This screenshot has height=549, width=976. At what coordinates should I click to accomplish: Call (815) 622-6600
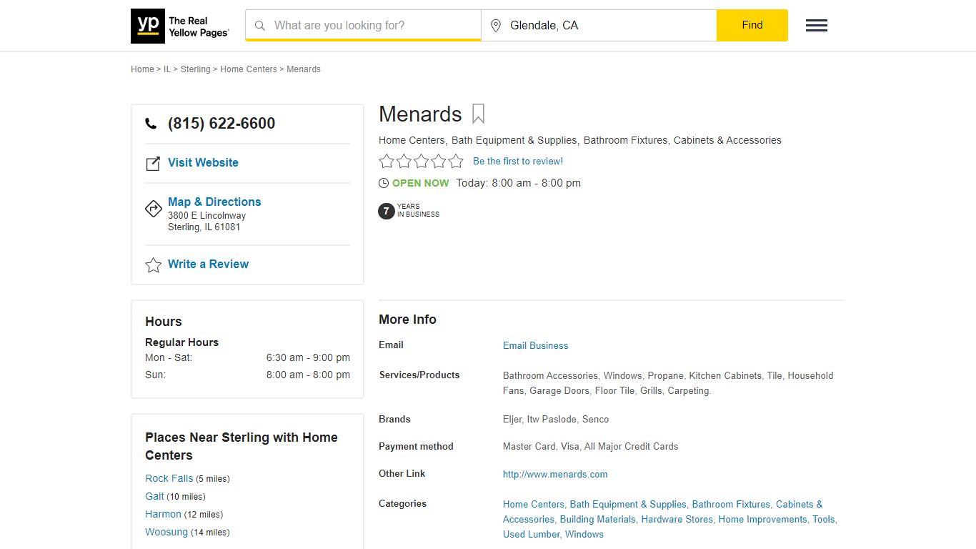pyautogui.click(x=221, y=124)
